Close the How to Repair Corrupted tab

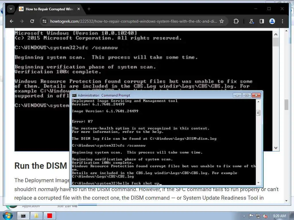tap(79, 9)
